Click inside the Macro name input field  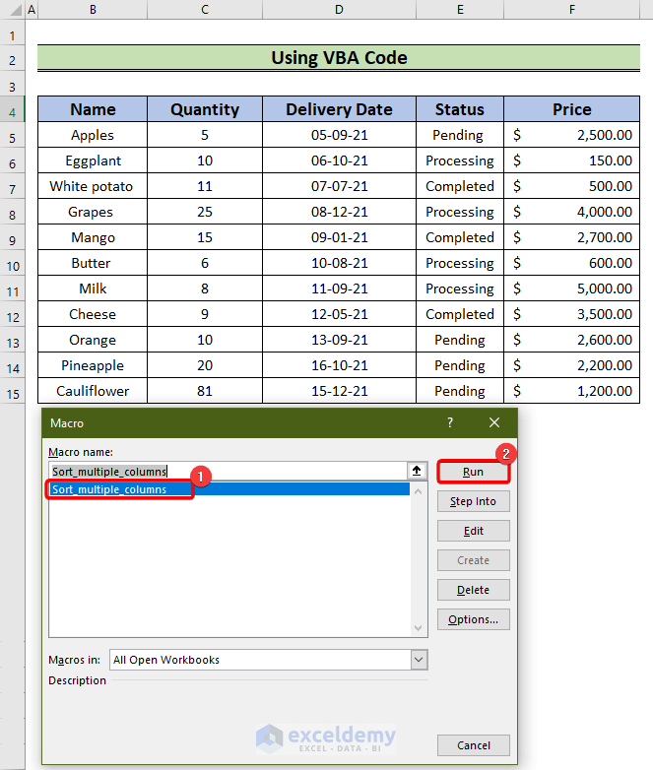pos(228,472)
